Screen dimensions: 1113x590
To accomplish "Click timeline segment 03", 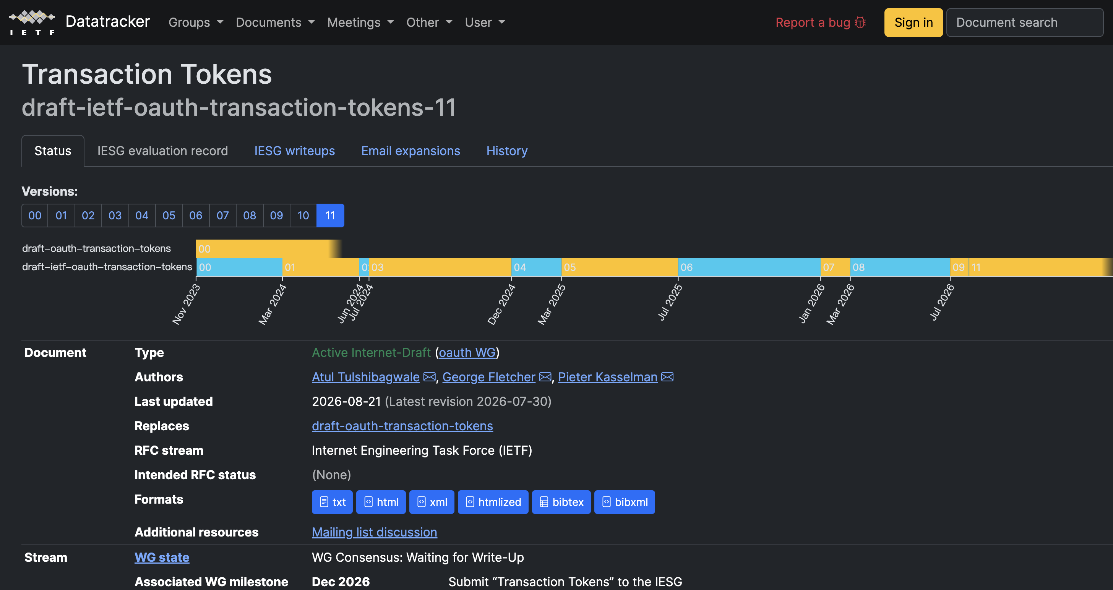I will [440, 267].
